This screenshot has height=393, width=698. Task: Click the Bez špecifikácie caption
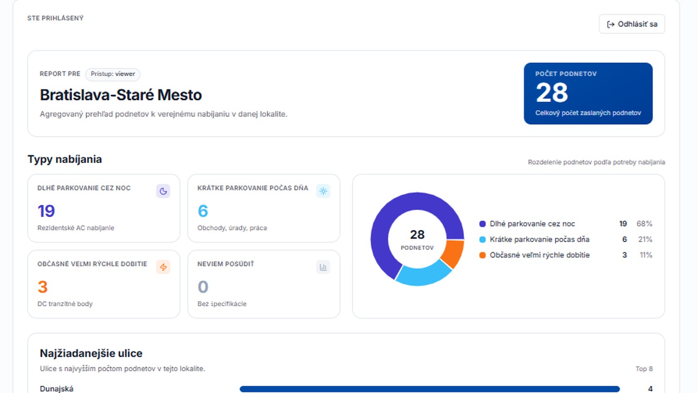coord(222,304)
